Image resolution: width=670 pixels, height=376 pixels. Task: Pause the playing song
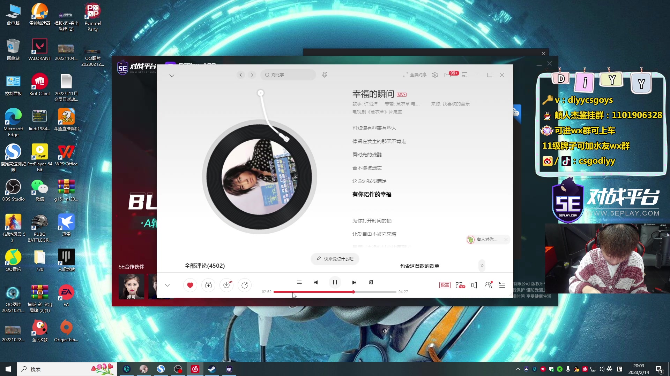point(335,282)
